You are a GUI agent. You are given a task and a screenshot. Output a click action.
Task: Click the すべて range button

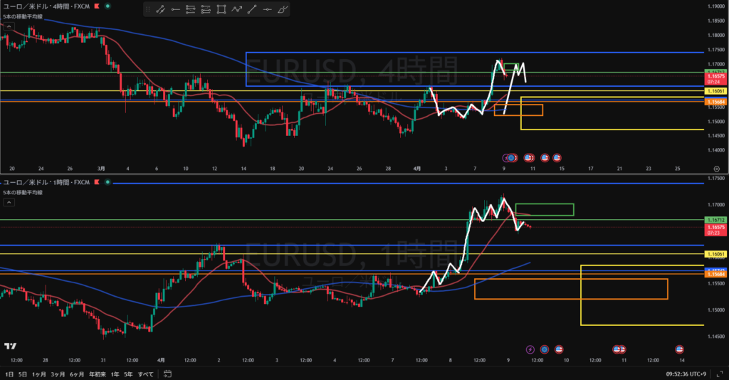tap(146, 374)
